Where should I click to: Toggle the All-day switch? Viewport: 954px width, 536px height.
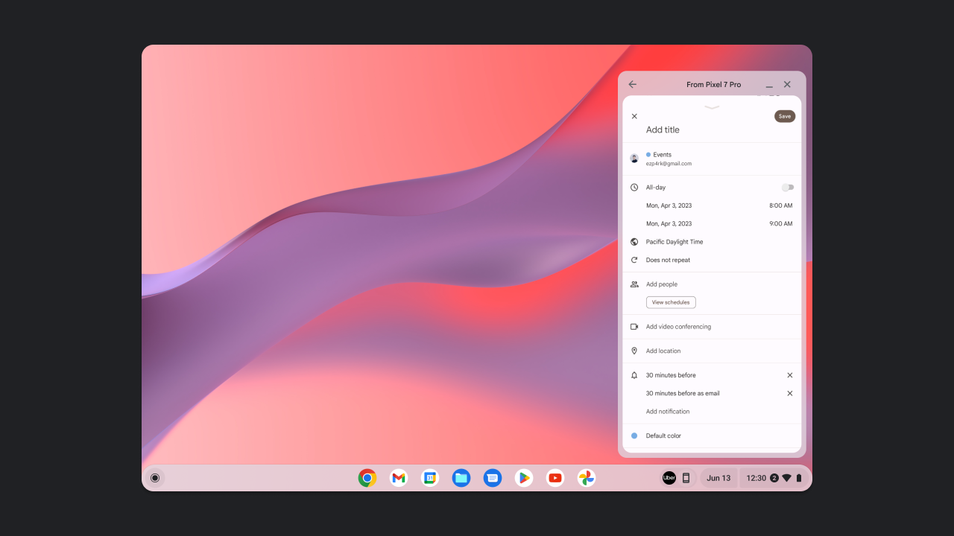coord(788,188)
